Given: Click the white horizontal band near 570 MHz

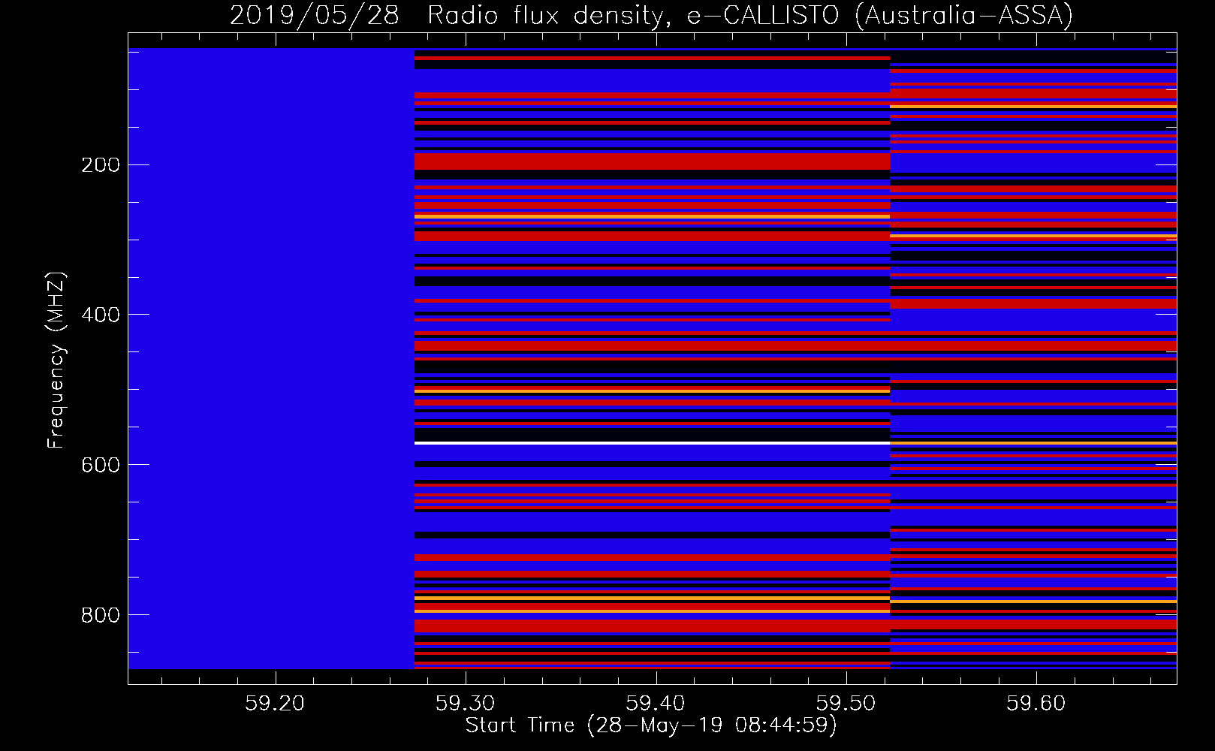Looking at the screenshot, I should tap(652, 443).
